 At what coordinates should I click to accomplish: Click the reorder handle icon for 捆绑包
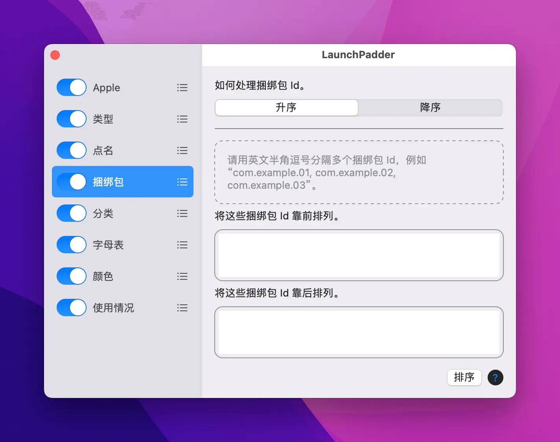[x=182, y=182]
